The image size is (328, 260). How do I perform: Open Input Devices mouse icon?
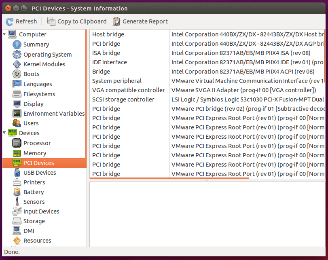(17, 211)
